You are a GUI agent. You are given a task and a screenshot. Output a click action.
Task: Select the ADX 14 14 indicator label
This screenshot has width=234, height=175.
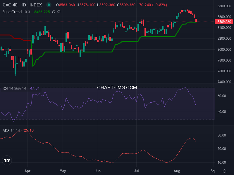(11, 130)
